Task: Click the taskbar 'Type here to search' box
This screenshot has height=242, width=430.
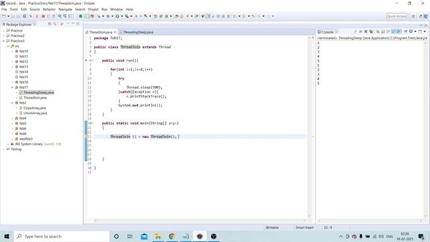Action: [x=62, y=236]
